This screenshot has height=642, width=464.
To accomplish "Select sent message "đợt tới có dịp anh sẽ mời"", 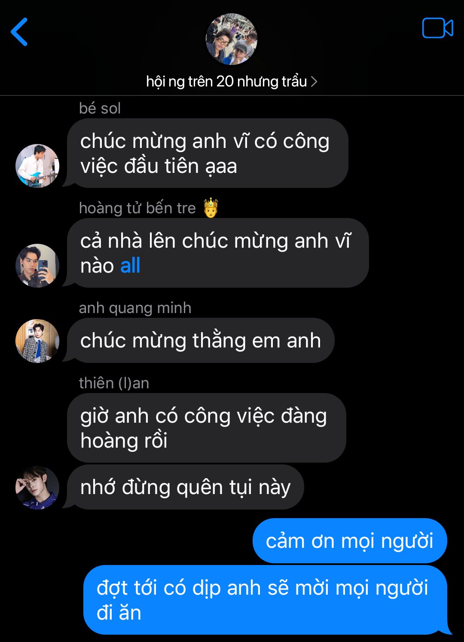I will [265, 600].
